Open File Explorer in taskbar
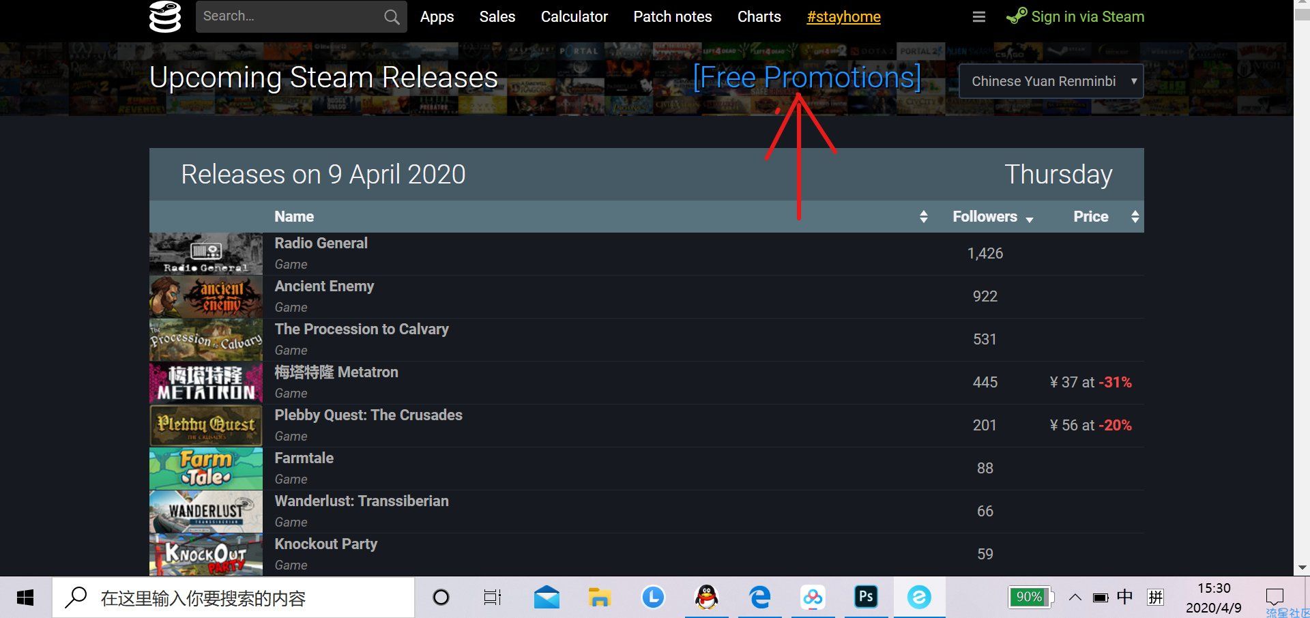This screenshot has height=618, width=1310. [x=600, y=598]
